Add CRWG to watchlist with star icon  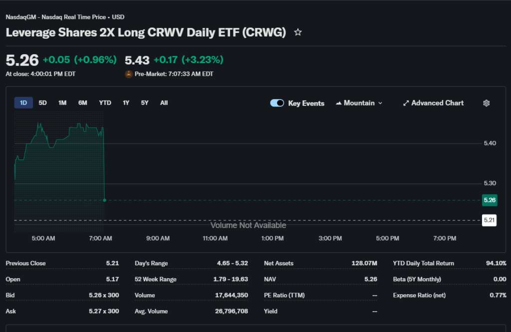[x=298, y=32]
